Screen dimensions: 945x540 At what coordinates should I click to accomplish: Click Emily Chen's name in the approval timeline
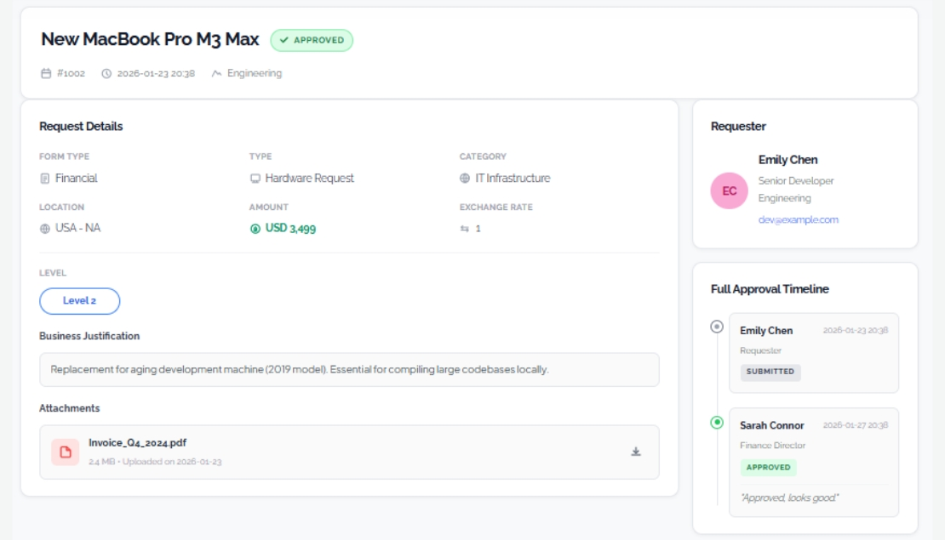point(766,331)
